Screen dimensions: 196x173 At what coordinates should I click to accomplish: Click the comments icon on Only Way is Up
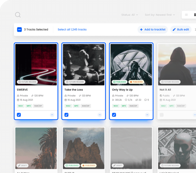click(x=146, y=100)
